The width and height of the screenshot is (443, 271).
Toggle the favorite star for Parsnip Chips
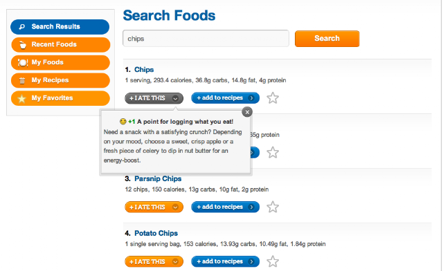273,207
